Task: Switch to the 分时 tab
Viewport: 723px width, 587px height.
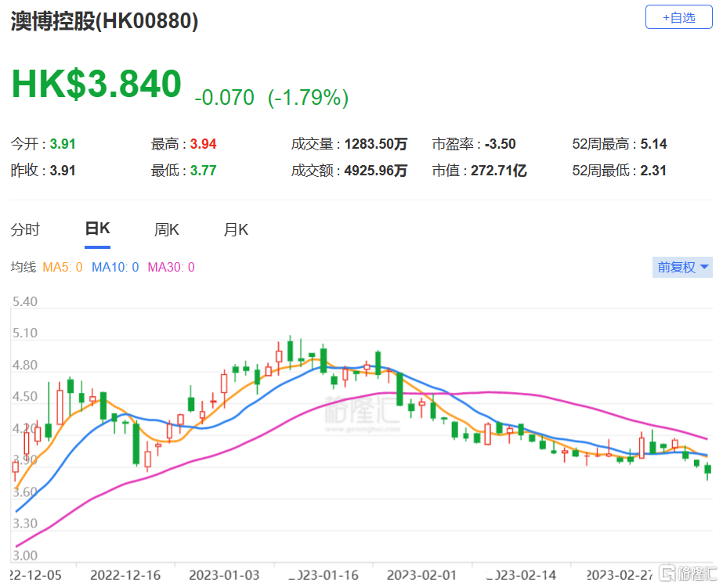Action: click(x=25, y=229)
